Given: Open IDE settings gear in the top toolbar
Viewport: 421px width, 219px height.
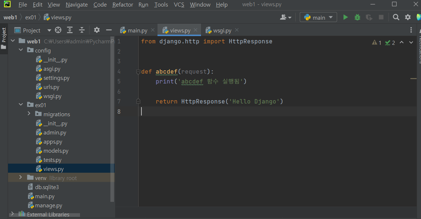Looking at the screenshot, I should 408,17.
